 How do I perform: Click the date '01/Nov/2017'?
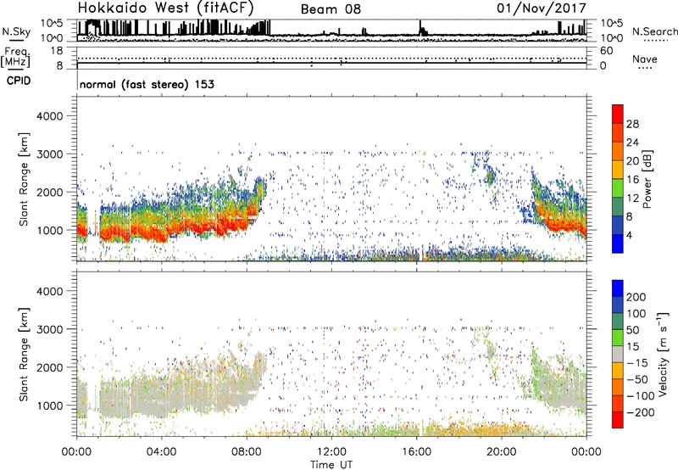(x=542, y=8)
